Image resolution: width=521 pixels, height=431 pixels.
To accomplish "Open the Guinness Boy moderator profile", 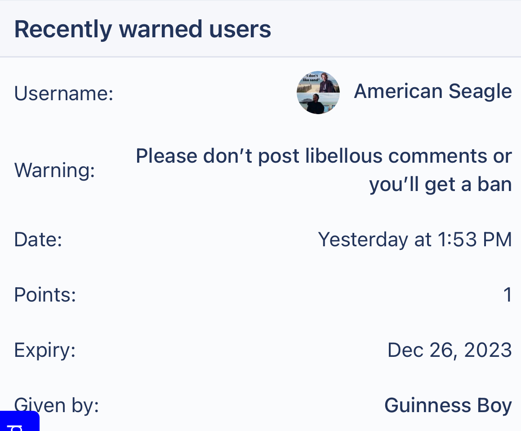I will [448, 405].
